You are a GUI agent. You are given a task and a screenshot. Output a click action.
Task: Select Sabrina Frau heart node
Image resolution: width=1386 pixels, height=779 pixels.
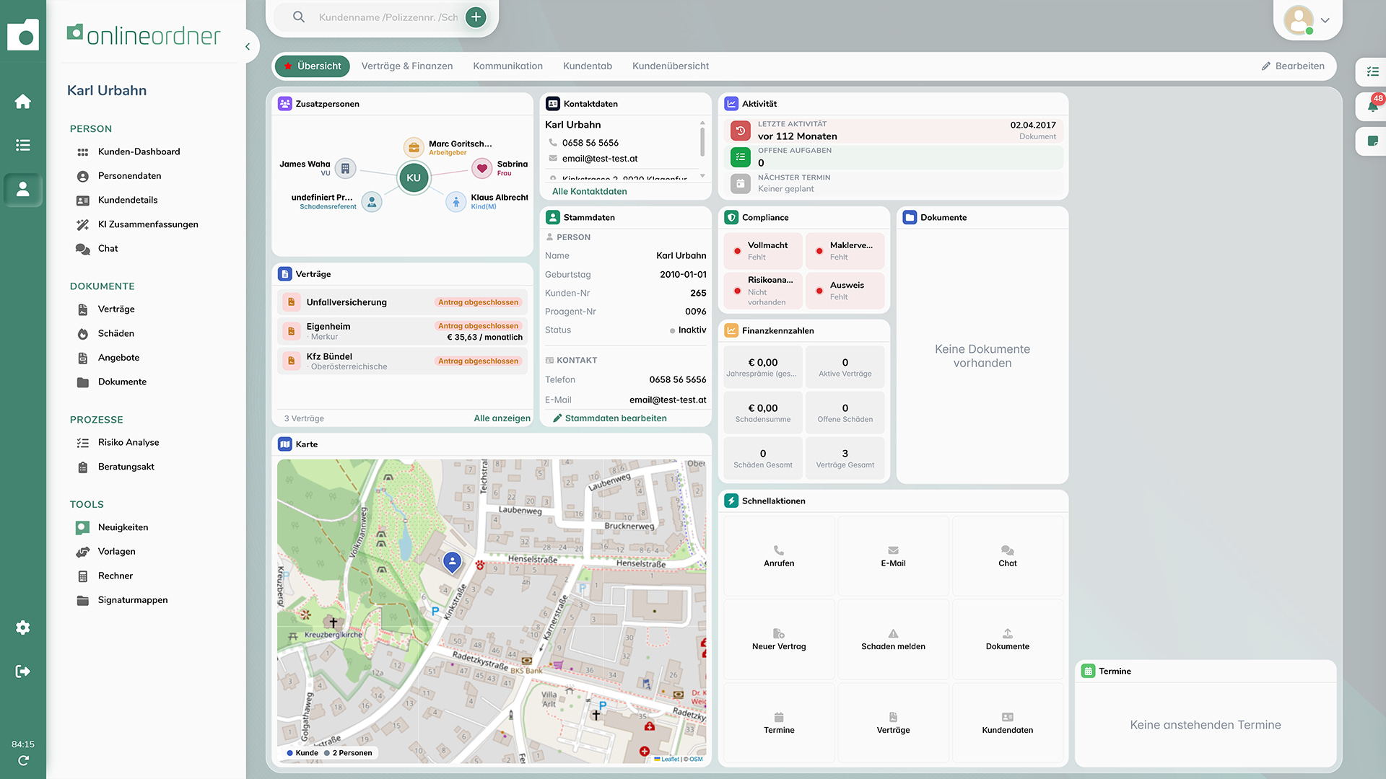click(x=481, y=169)
